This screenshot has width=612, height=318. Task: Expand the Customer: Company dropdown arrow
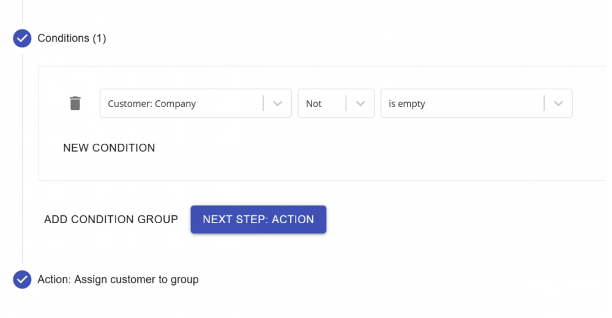277,103
